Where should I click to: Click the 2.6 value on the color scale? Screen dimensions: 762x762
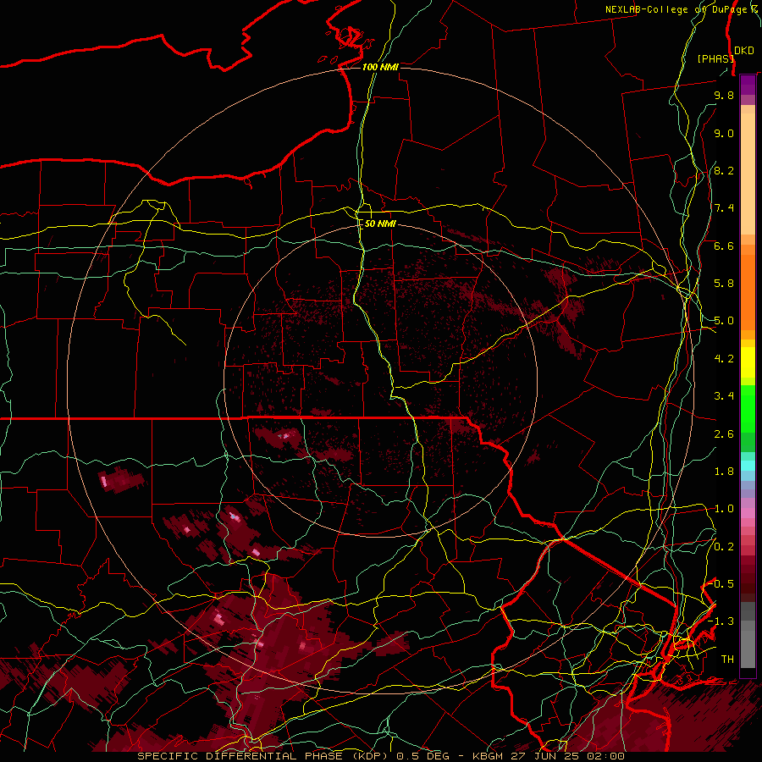point(724,434)
